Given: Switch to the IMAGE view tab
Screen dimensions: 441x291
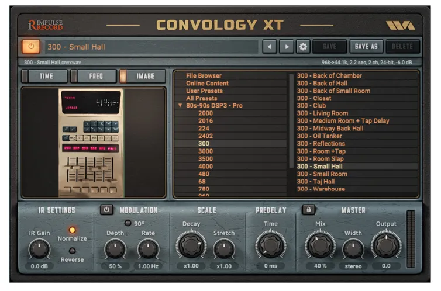Looking at the screenshot, I should click(x=143, y=76).
